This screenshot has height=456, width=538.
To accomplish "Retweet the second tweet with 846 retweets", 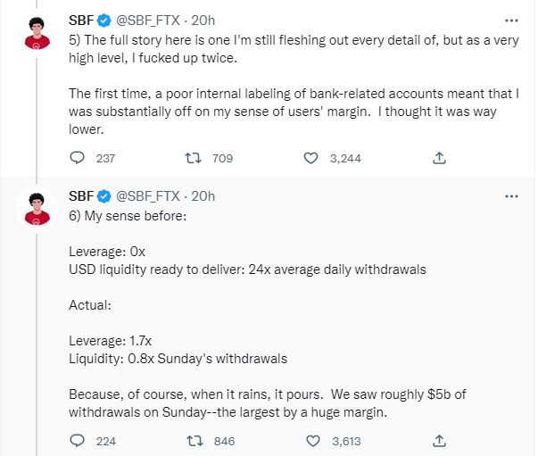I will click(x=191, y=440).
